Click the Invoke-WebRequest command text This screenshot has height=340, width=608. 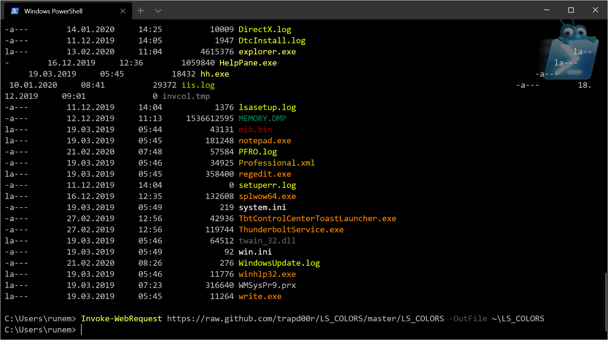122,318
